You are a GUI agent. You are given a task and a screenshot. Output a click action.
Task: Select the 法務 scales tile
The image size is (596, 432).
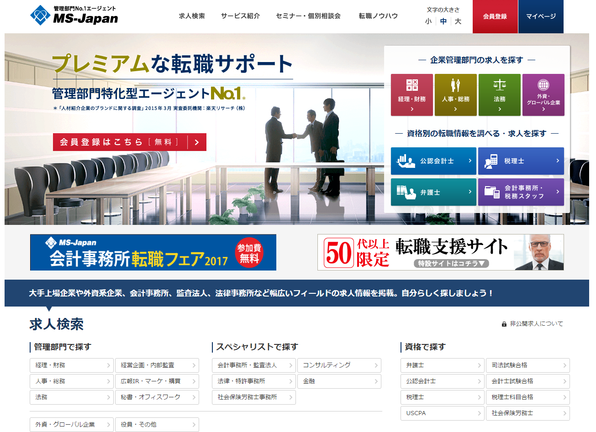tap(500, 95)
